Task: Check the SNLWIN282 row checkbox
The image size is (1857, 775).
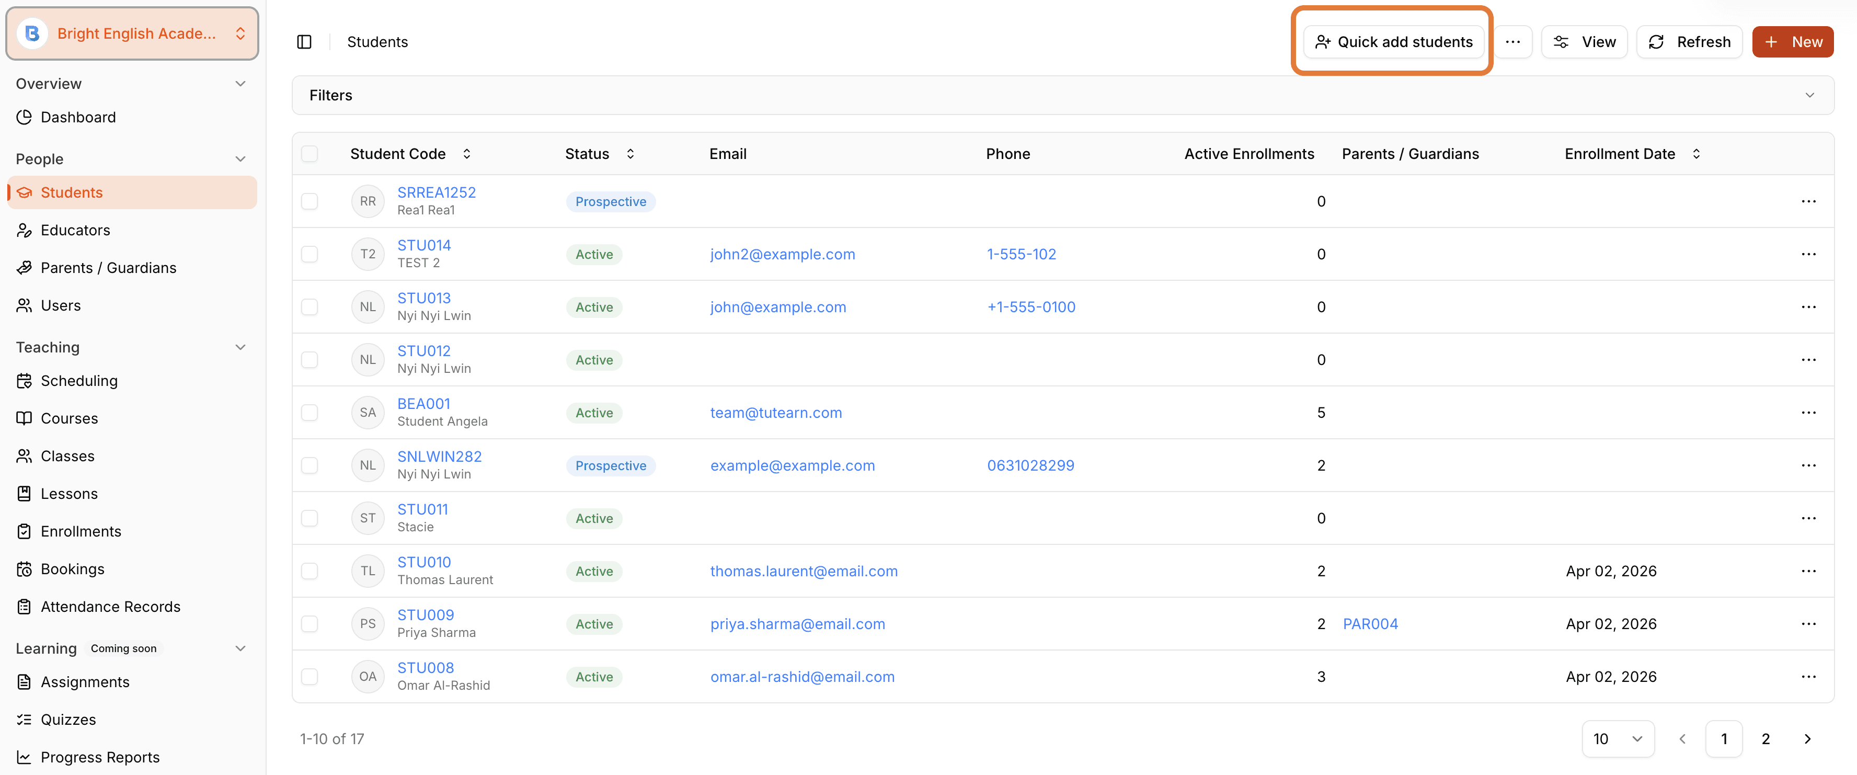Action: 309,465
